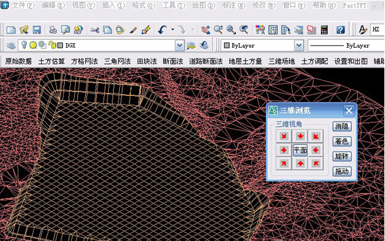Click the Make object's layer current icon
Screen dimensions: 385x241
[191, 45]
